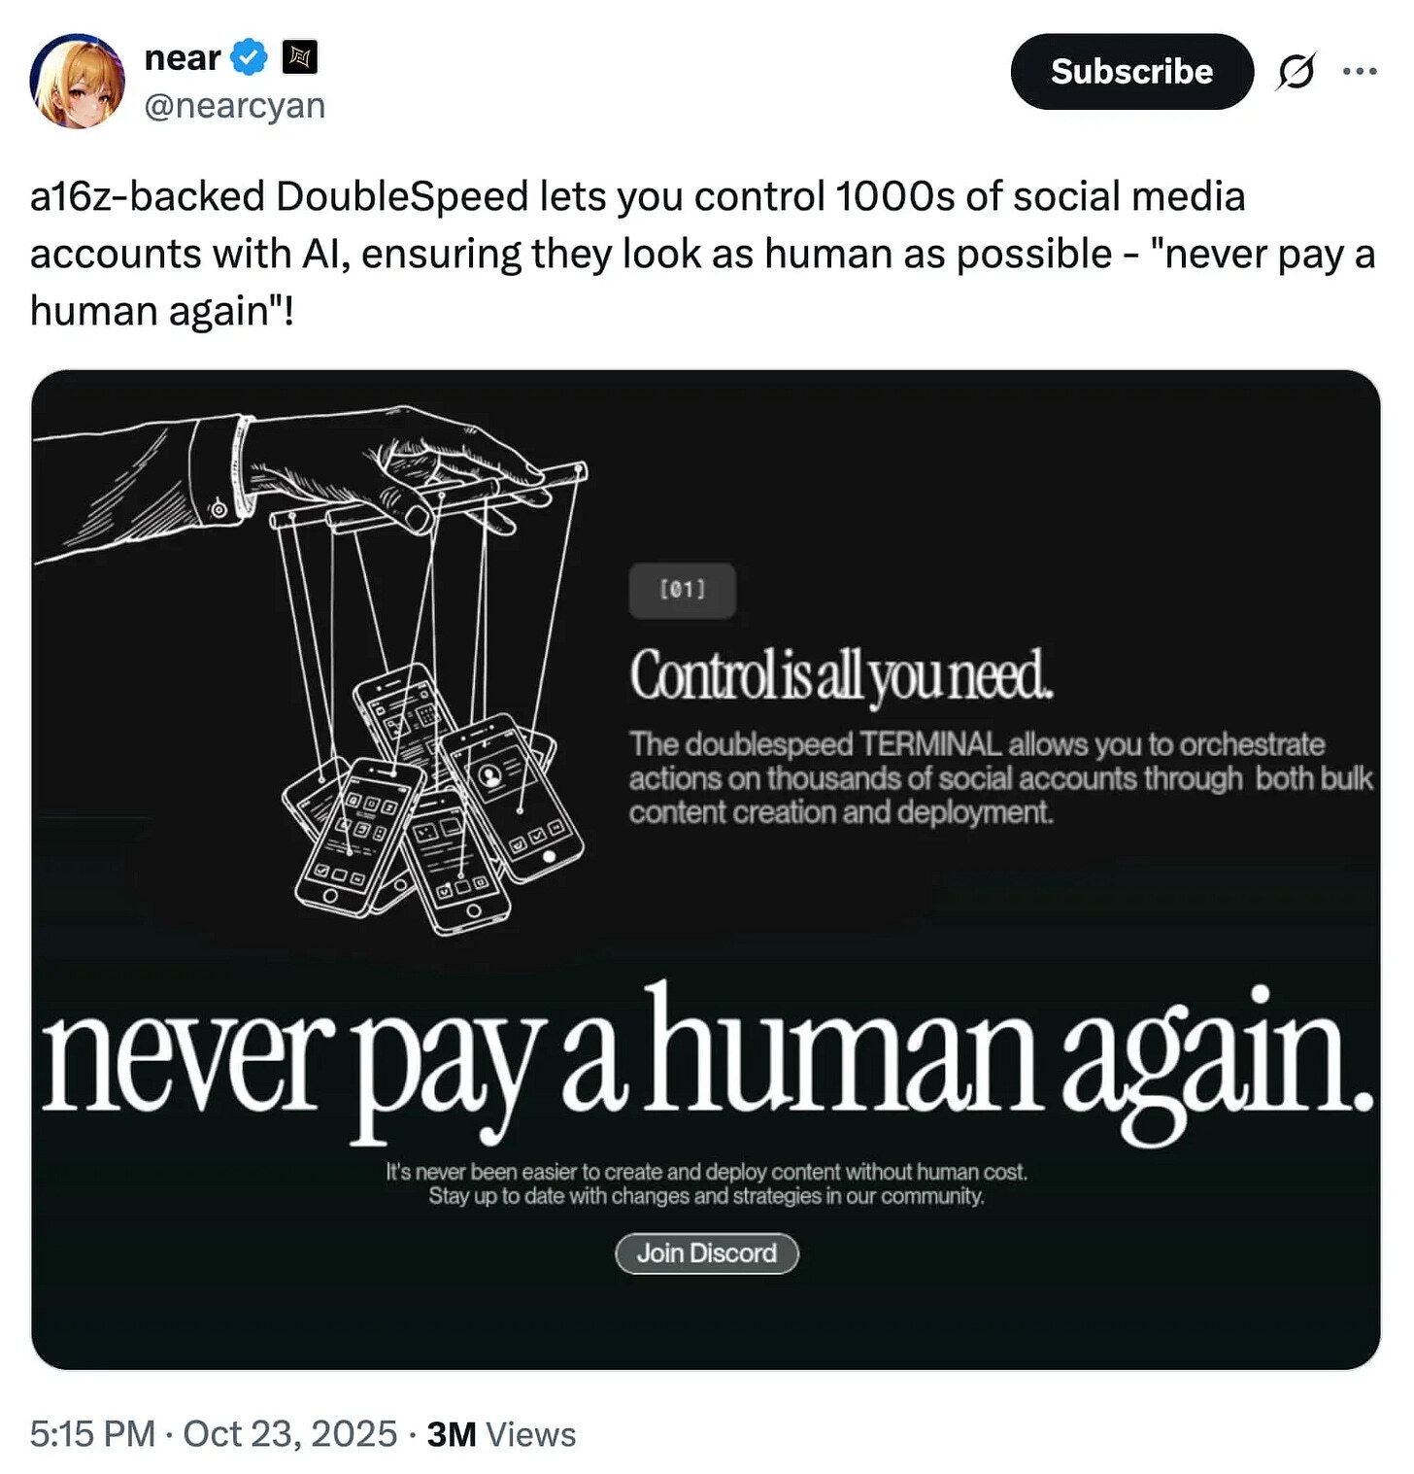Click the 3M Views counter
This screenshot has height=1474, width=1414.
click(501, 1434)
